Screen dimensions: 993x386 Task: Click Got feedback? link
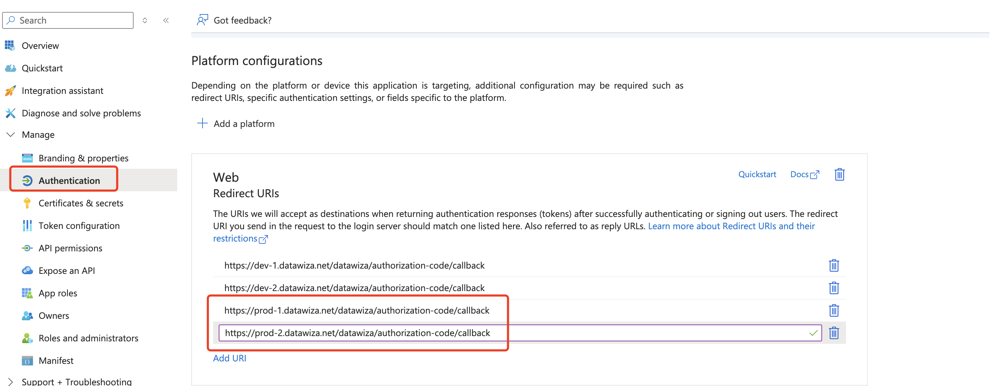243,20
